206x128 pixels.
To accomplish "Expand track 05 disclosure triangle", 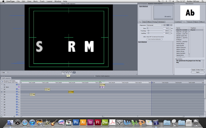I will pyautogui.click(x=19, y=97).
